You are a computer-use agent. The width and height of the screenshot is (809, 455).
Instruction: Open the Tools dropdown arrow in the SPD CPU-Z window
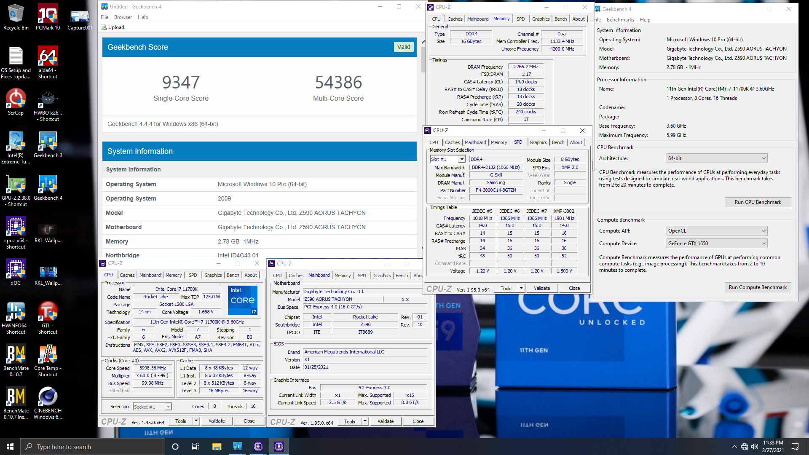point(521,288)
